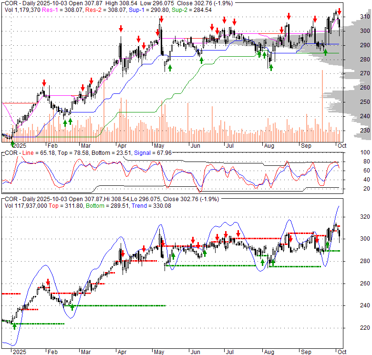Viewport: 372px width, 355px height.
Task: Click the 100 label on the oscillator axis
Action: [x=365, y=152]
